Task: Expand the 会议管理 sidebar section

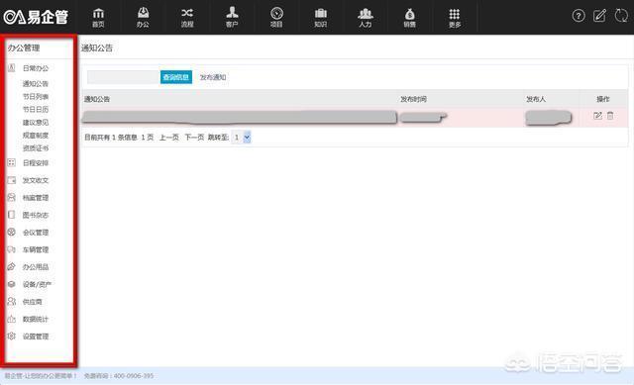Action: (x=36, y=233)
